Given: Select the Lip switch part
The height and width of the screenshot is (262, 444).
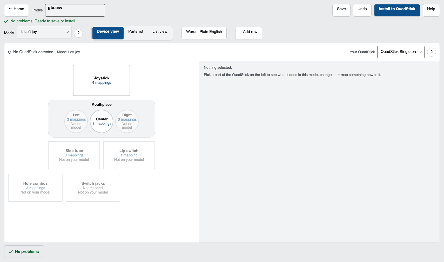Looking at the screenshot, I should click(129, 155).
